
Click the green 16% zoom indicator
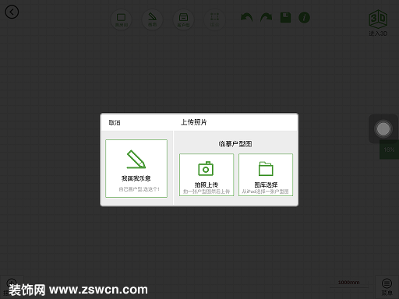[x=389, y=149]
